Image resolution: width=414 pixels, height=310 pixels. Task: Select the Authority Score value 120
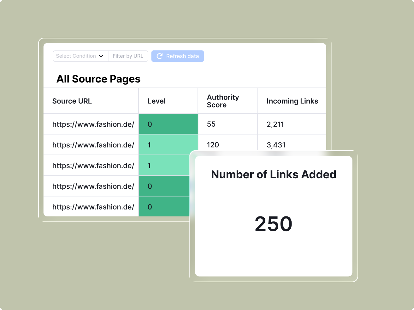pos(213,145)
